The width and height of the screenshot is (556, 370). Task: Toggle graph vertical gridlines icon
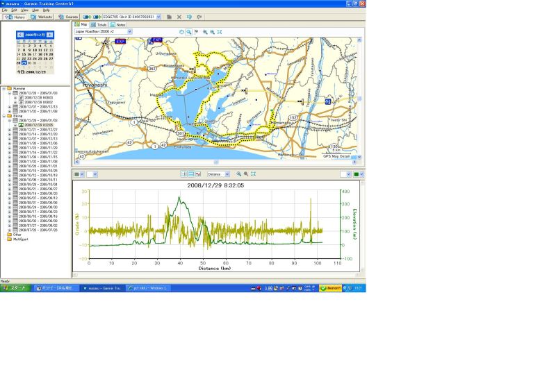183,174
